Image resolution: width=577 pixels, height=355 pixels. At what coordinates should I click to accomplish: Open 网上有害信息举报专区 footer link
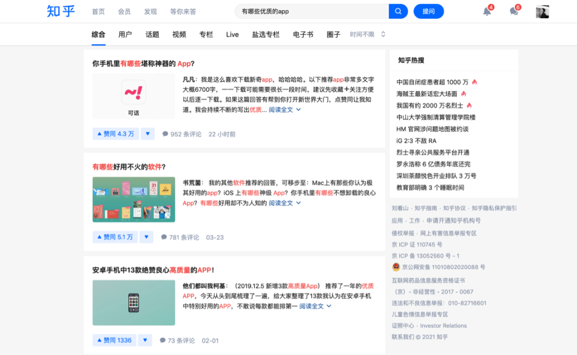pos(448,233)
